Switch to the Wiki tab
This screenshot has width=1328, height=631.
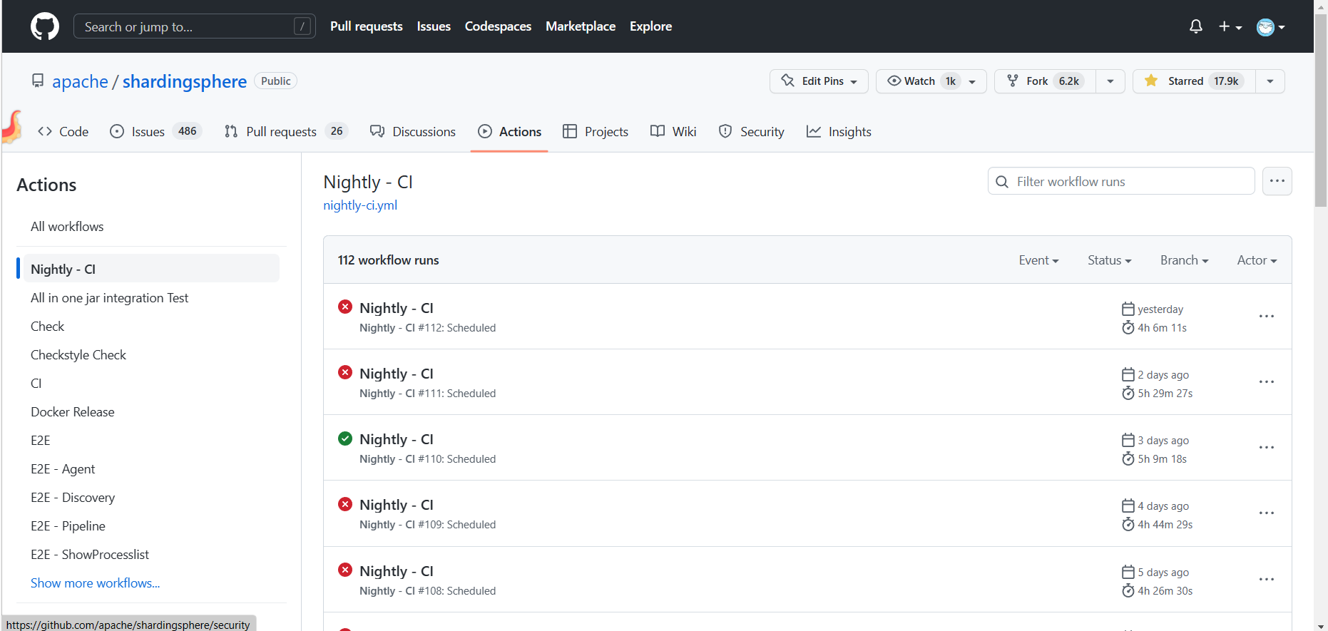(673, 132)
